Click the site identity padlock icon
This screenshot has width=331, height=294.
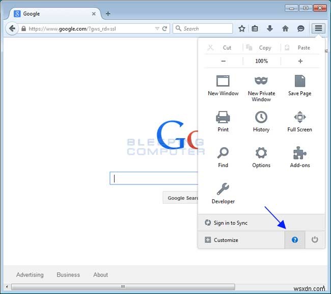point(23,29)
